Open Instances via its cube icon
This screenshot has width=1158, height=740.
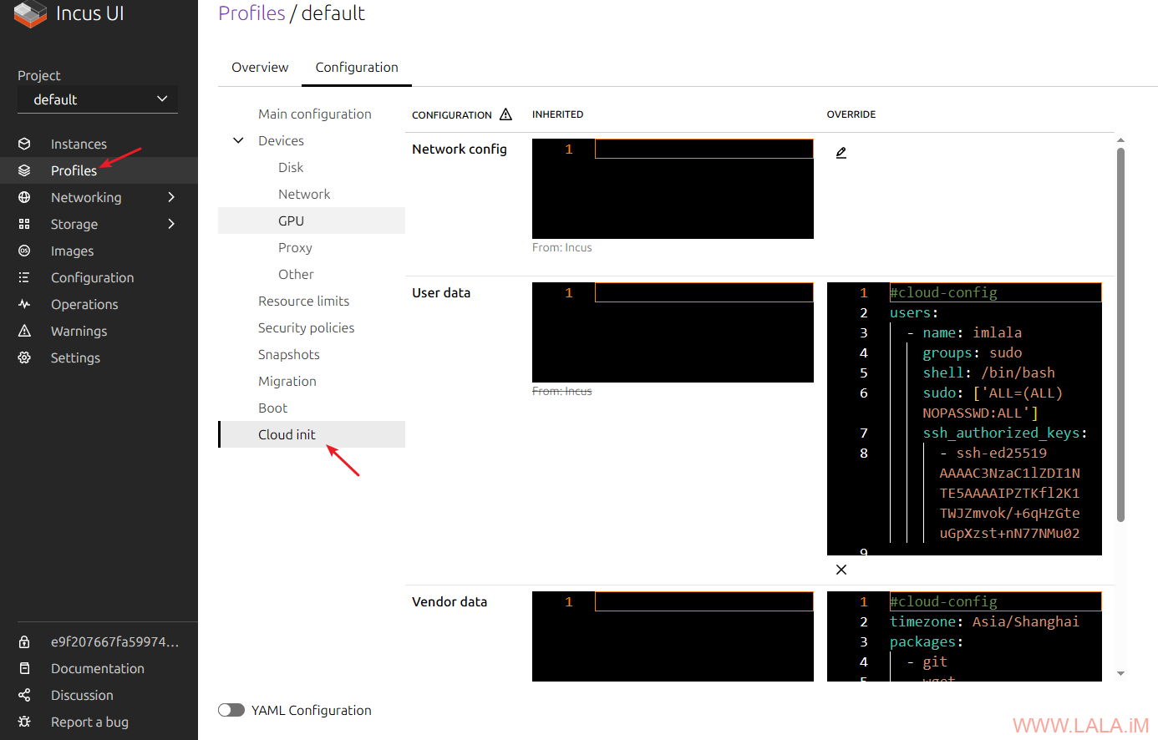pyautogui.click(x=24, y=144)
